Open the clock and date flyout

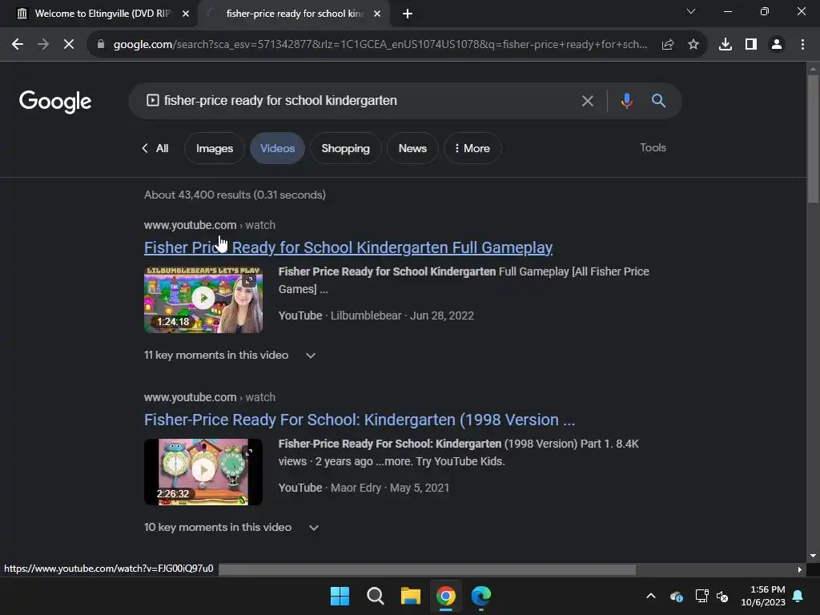pyautogui.click(x=763, y=596)
